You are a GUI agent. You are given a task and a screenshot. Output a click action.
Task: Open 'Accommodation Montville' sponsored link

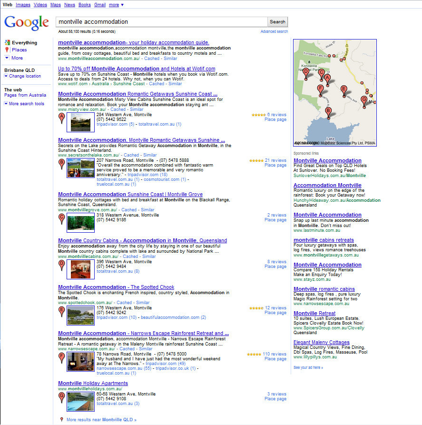pos(327,185)
